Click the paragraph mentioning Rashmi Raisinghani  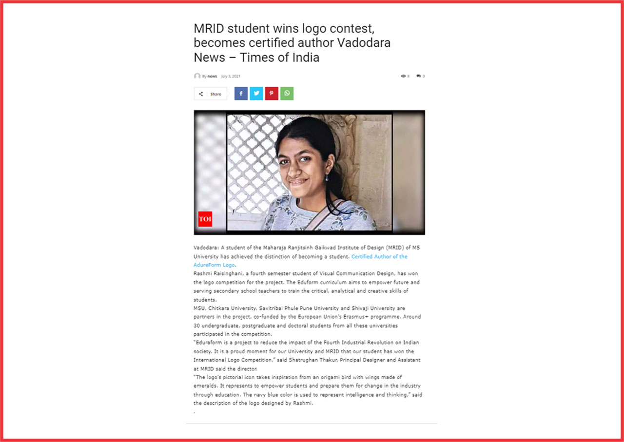307,287
